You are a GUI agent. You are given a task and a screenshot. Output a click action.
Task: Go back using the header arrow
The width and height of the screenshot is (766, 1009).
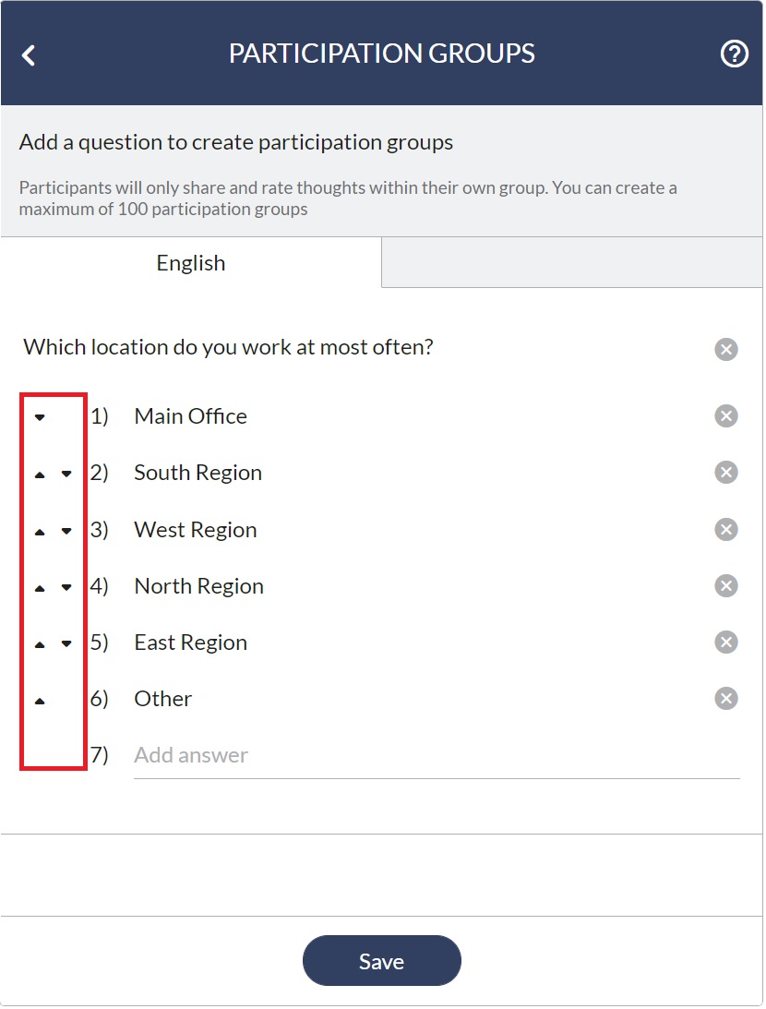(29, 55)
